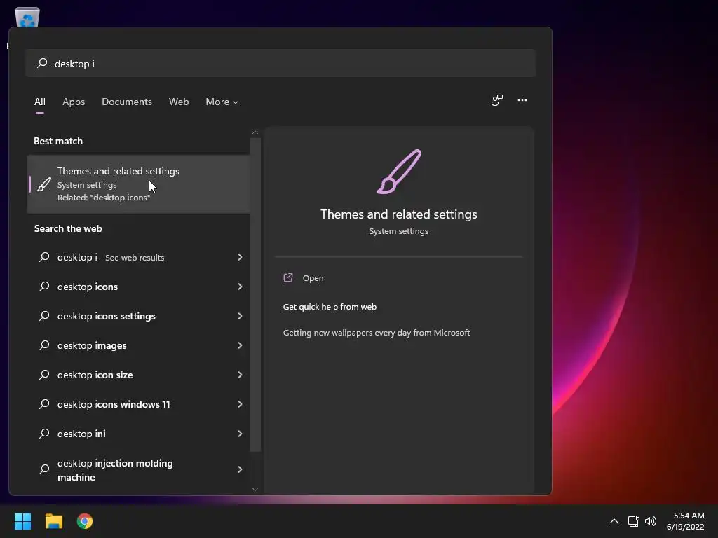Select 'desktop i - See web results' suggestion

[x=138, y=257]
